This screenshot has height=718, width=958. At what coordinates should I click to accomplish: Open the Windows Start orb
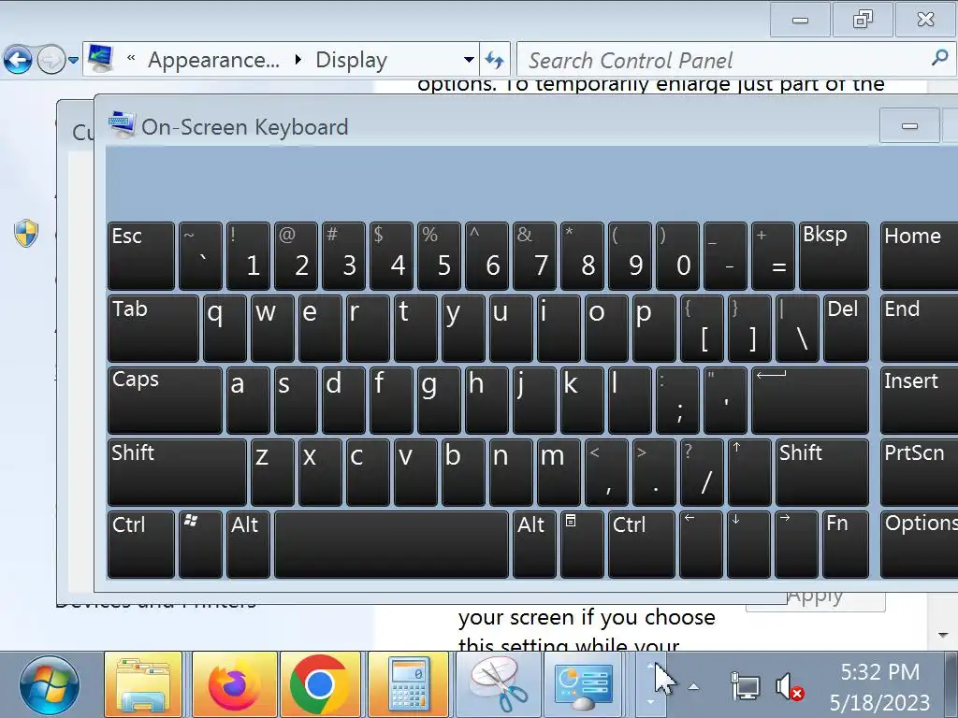tap(49, 685)
